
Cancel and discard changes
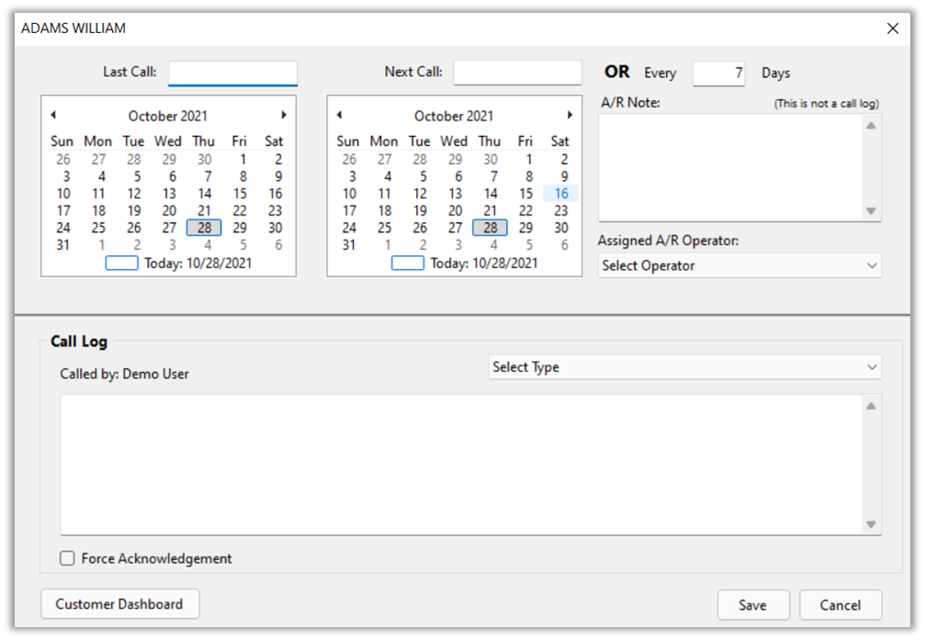coord(840,605)
